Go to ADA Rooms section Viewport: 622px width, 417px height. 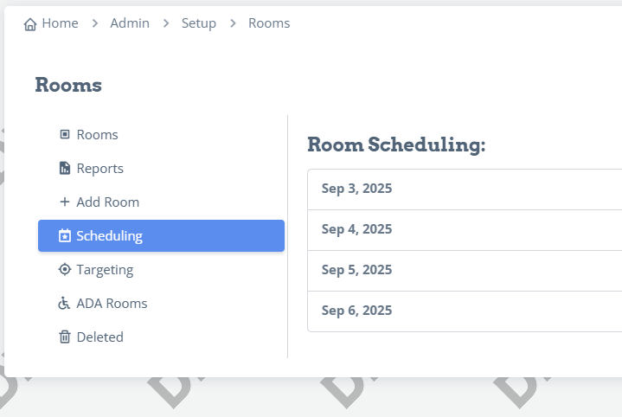point(161,303)
